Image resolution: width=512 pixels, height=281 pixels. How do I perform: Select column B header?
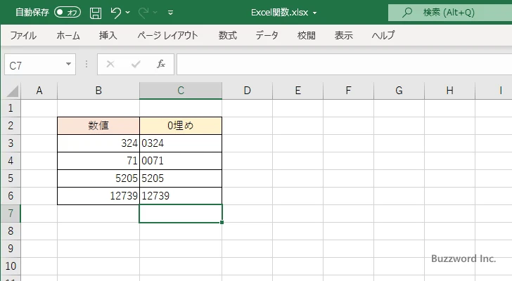[98, 91]
